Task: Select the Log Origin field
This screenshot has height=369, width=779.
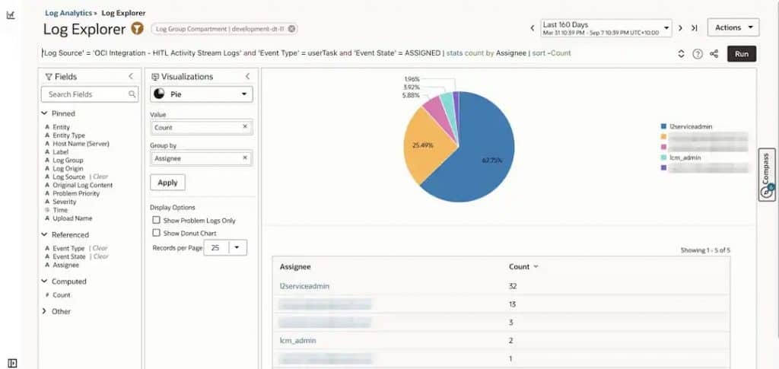Action: (68, 169)
